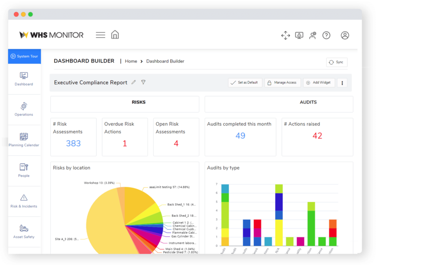This screenshot has height=274, width=422.
Task: Open the three-dot more options menu
Action: click(342, 83)
